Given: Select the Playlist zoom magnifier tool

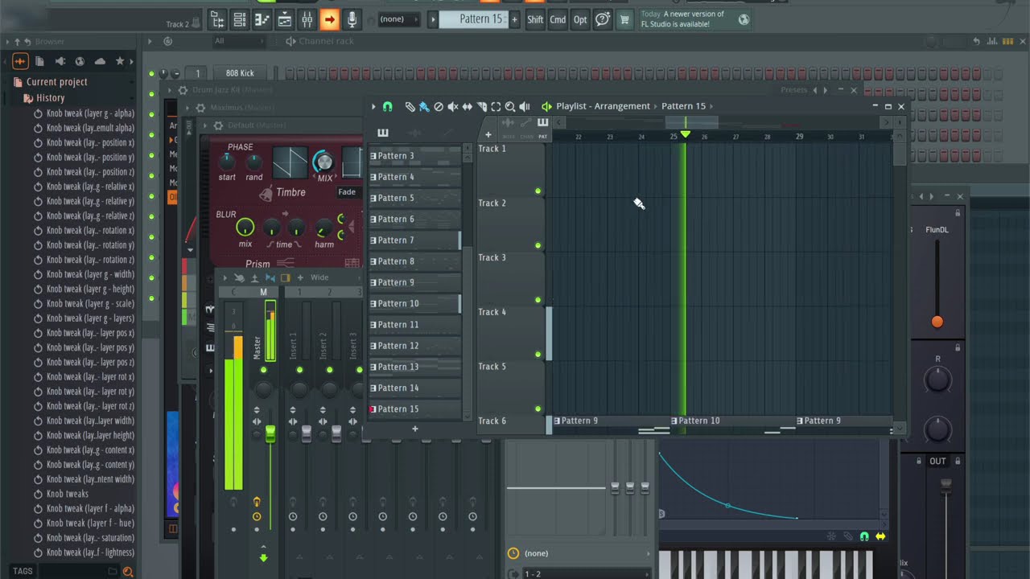Looking at the screenshot, I should click(x=510, y=106).
